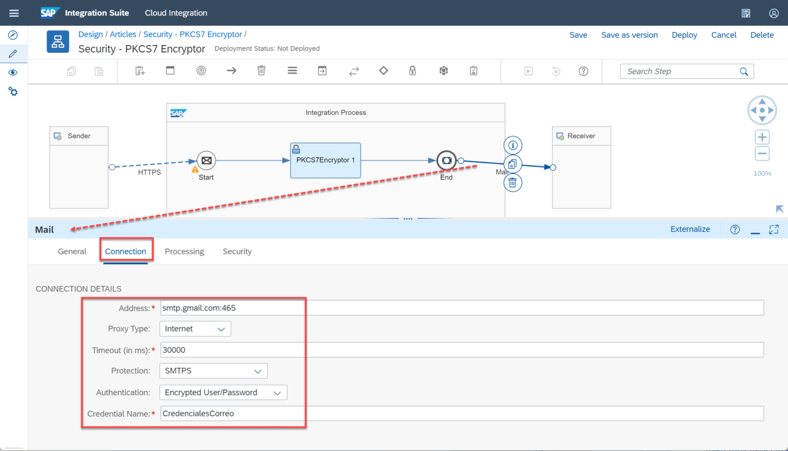This screenshot has width=788, height=451.
Task: Open the Settings gears icon in sidebar
Action: click(x=13, y=91)
